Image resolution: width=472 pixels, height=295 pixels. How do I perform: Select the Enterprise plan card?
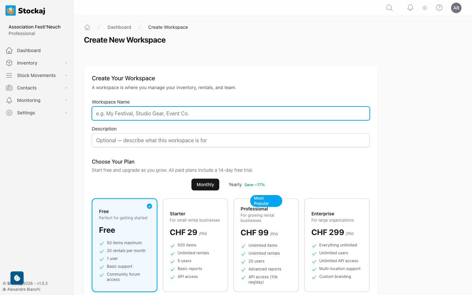[x=337, y=245]
